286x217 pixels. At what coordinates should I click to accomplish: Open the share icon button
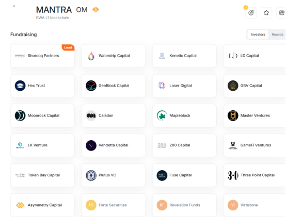click(x=281, y=13)
